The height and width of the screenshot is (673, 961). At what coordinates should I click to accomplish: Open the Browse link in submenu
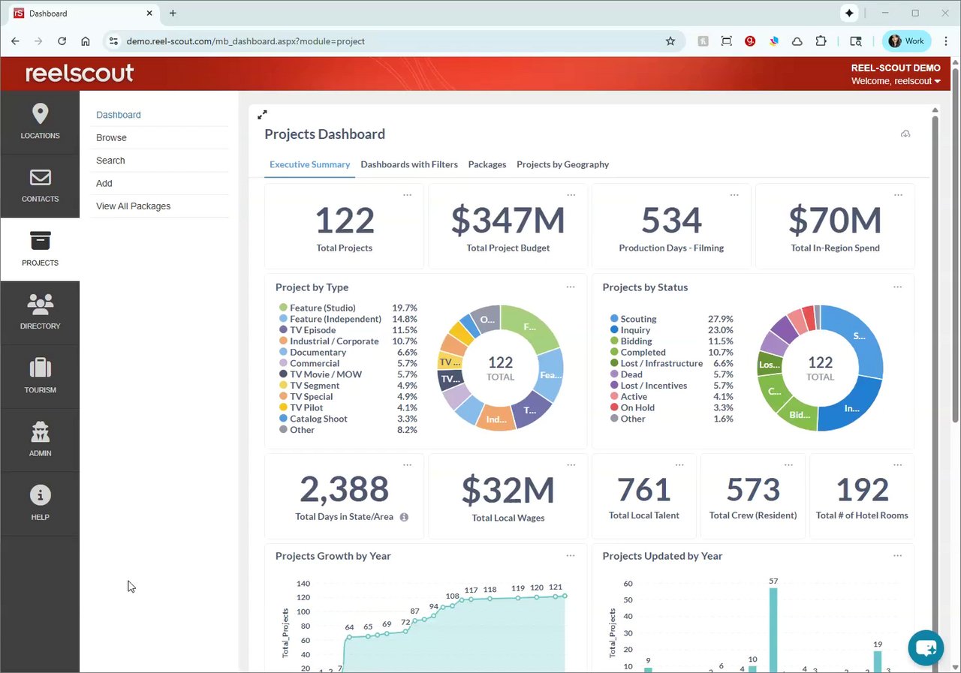(x=111, y=138)
